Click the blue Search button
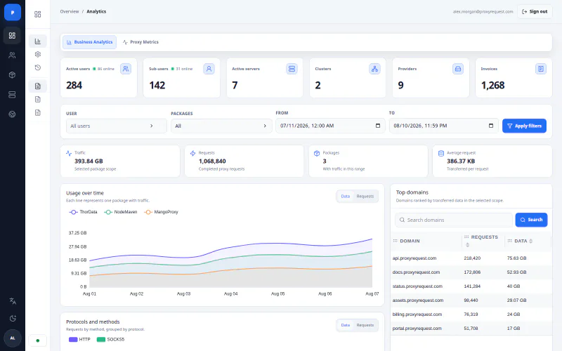 pos(531,220)
